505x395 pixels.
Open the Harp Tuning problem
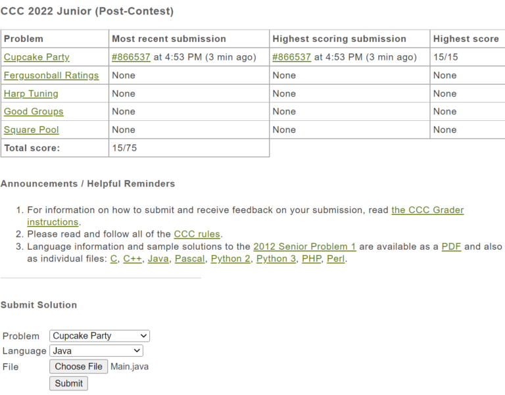coord(31,94)
